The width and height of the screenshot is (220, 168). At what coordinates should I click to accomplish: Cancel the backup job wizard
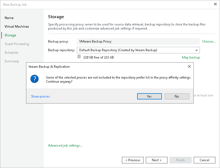click(205, 160)
